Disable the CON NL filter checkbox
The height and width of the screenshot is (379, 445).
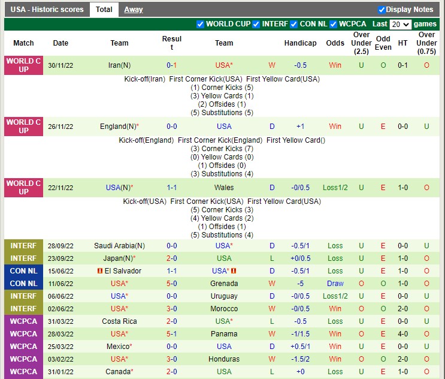pyautogui.click(x=293, y=24)
